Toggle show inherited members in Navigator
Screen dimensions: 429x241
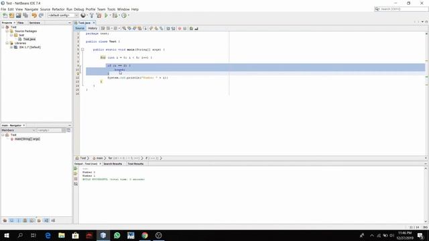click(x=5, y=220)
